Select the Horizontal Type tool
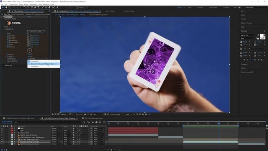 tap(39, 8)
